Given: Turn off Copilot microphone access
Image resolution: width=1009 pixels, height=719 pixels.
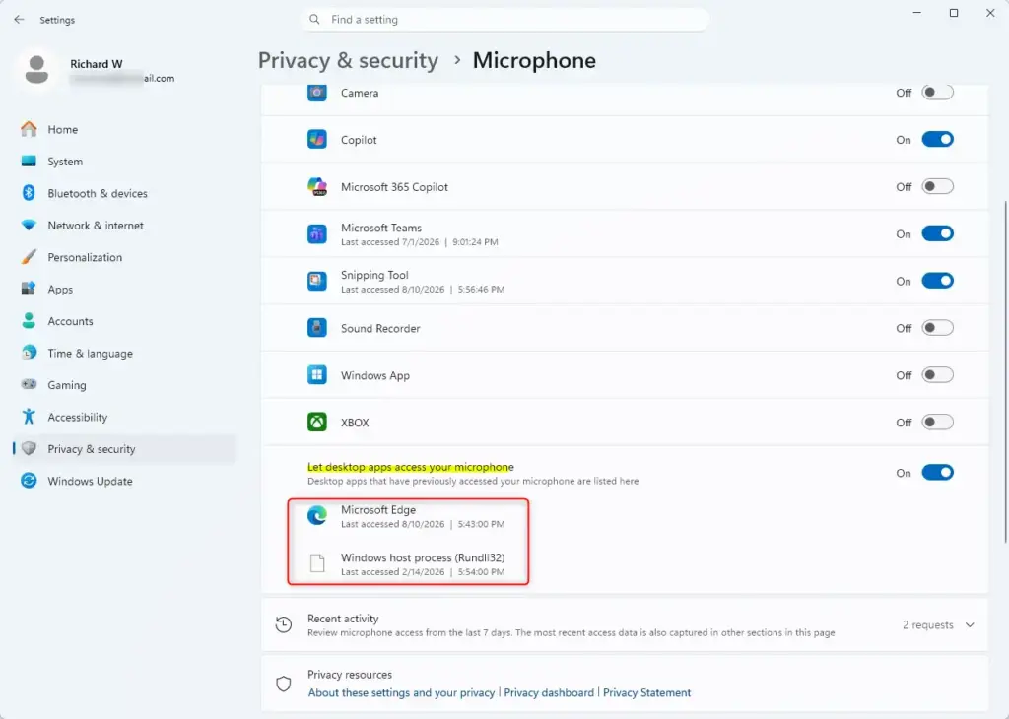Looking at the screenshot, I should tap(937, 140).
